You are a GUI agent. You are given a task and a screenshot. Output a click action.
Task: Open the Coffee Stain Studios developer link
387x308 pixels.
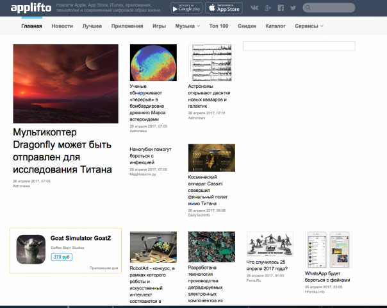[67, 248]
